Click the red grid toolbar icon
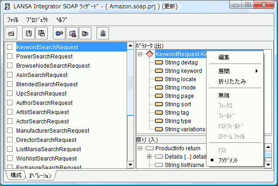 point(85,33)
